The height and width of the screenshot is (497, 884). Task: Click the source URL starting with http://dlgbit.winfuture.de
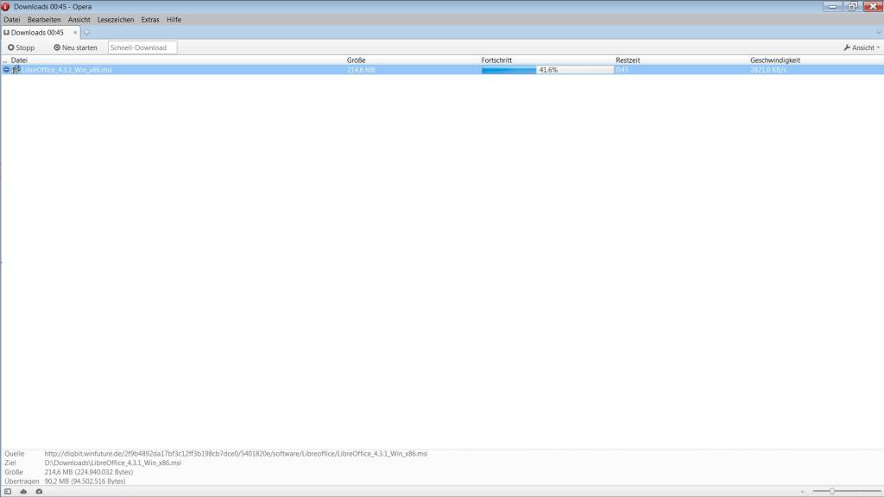236,454
